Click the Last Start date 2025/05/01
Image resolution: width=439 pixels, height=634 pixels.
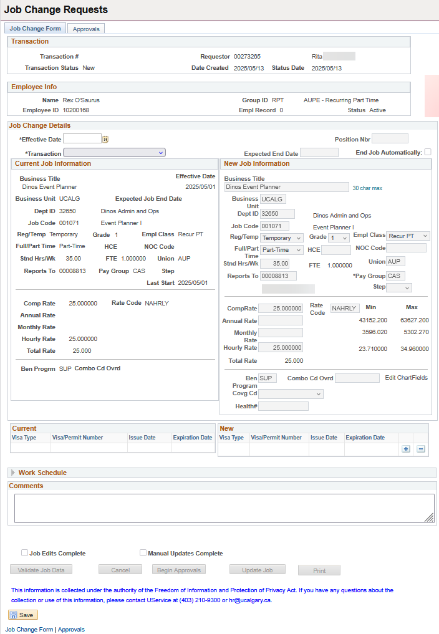point(193,282)
